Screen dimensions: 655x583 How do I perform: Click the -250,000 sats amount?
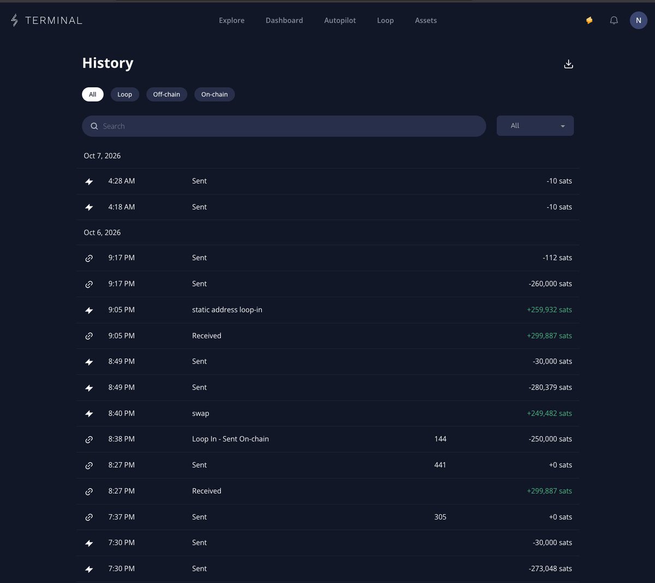(x=550, y=439)
